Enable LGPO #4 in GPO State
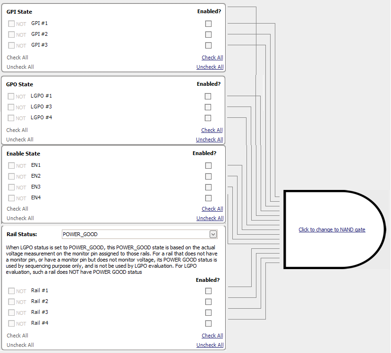The width and height of the screenshot is (391, 353). tap(208, 117)
